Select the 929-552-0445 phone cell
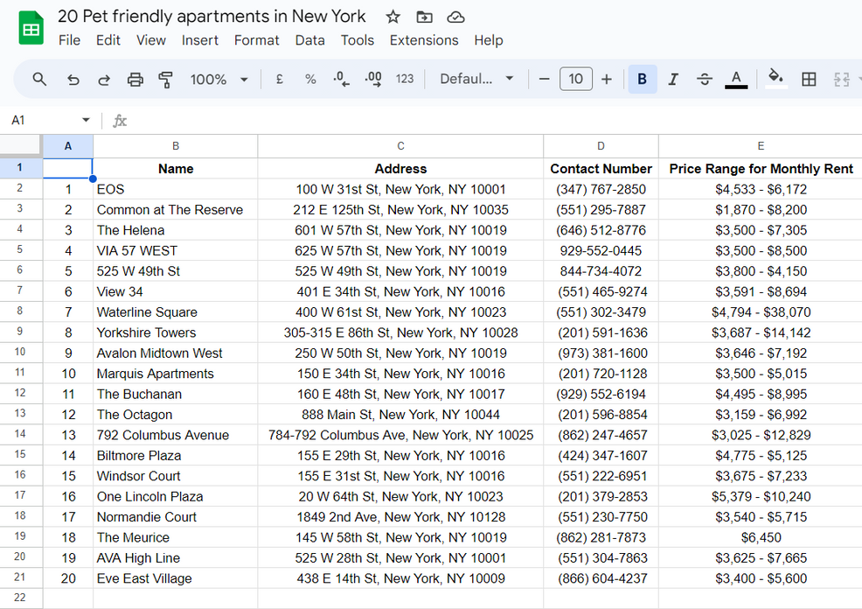 click(601, 250)
